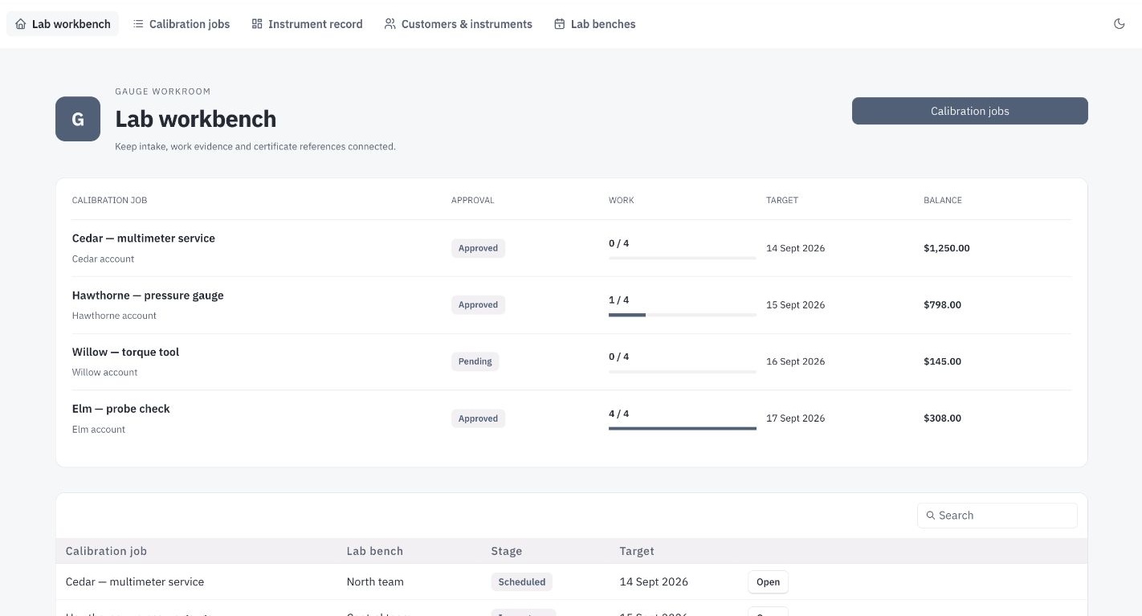Switch to the Calibration jobs nav tab
The image size is (1142, 616).
click(x=181, y=24)
